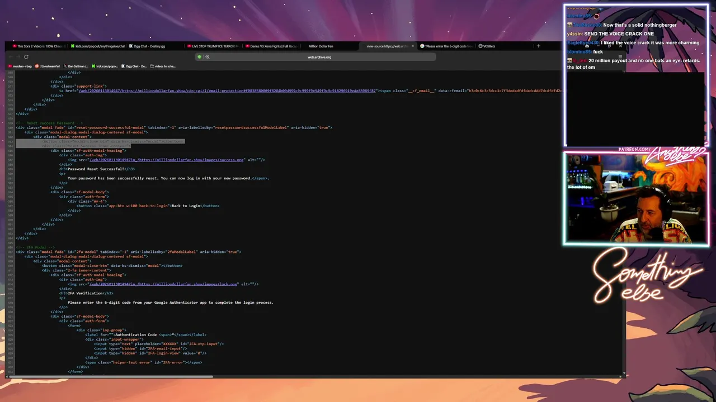Click the streamer webcam feed
The image size is (716, 402).
point(636,199)
